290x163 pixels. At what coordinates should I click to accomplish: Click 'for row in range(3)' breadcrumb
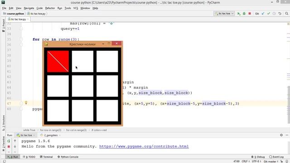[50, 130]
